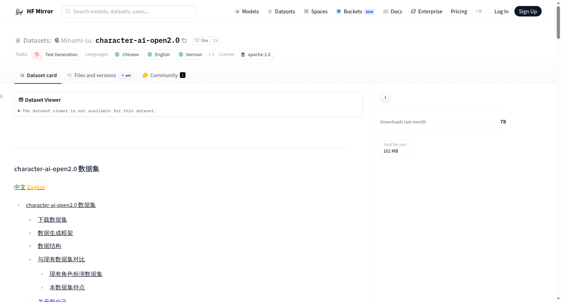Copy dataset name with the copy icon

point(184,40)
